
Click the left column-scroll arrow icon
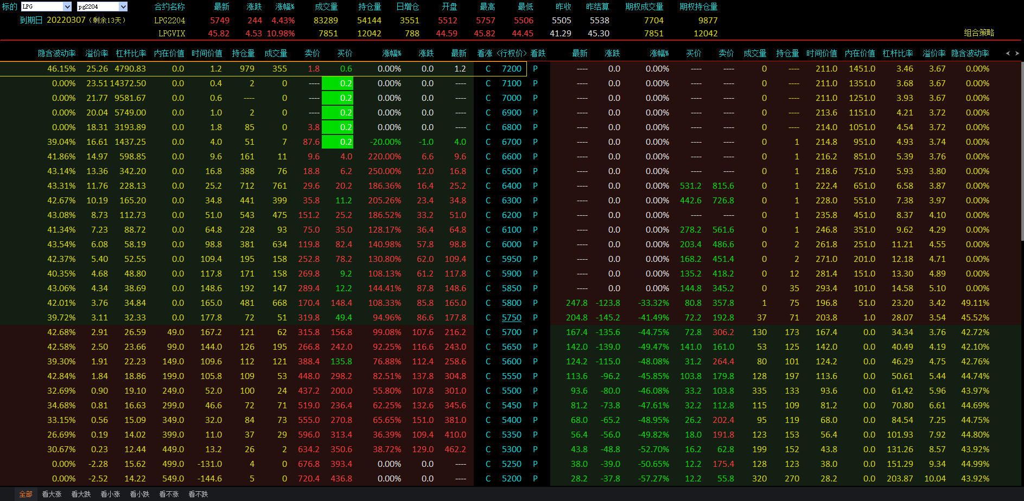(x=1008, y=53)
